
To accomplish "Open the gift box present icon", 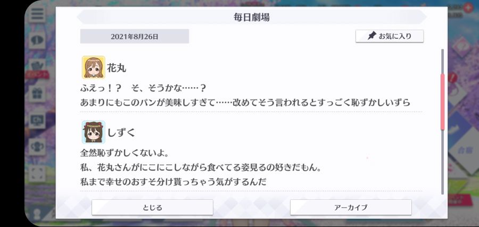I will [x=37, y=93].
